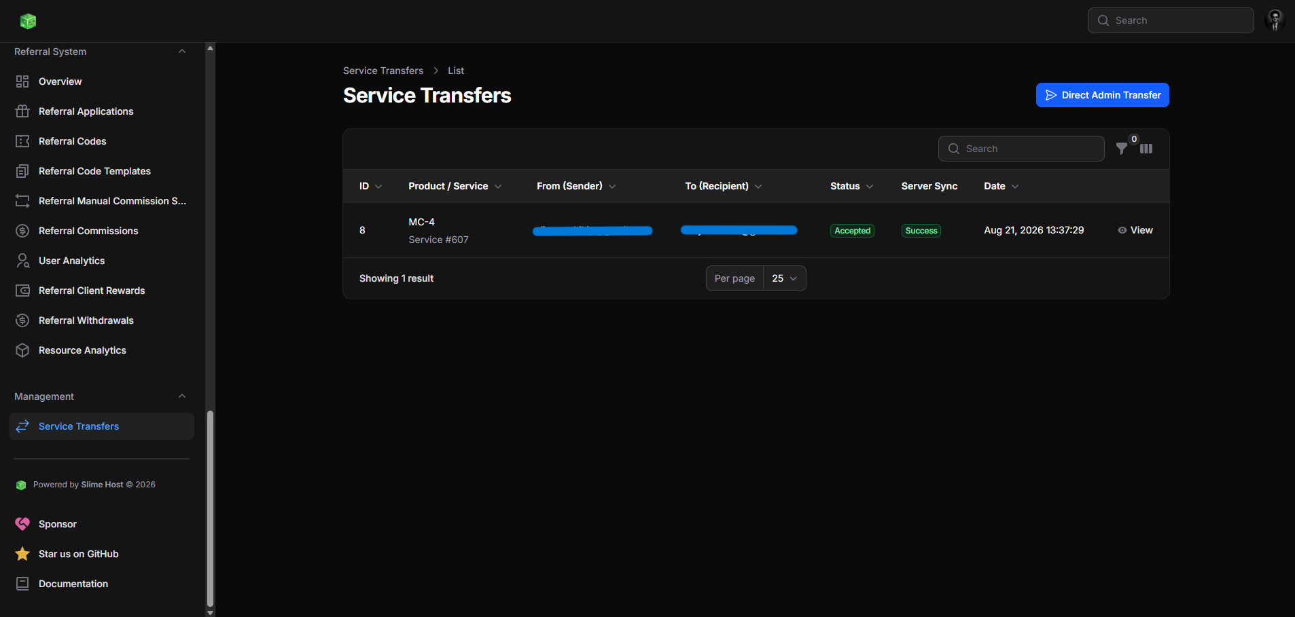1295x617 pixels.
Task: Click the Accepted status badge
Action: [x=852, y=231]
